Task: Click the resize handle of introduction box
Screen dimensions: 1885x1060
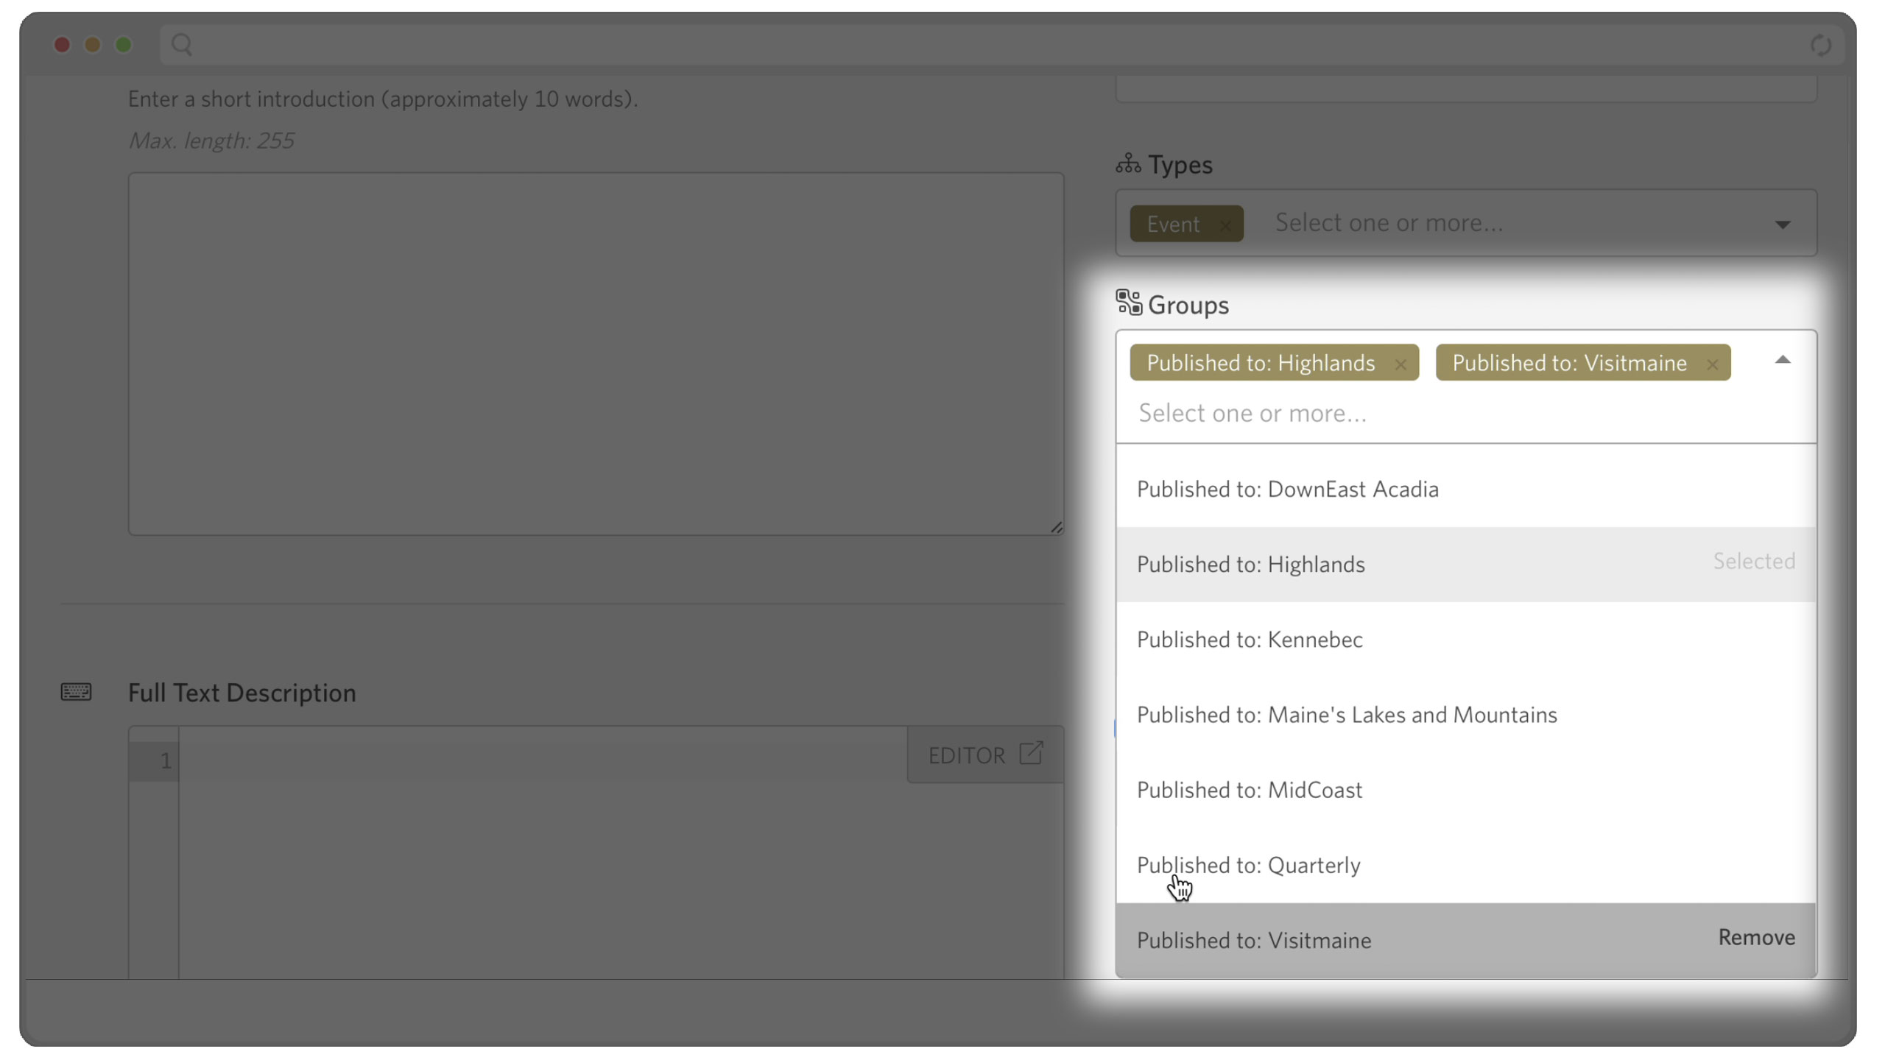Action: (1056, 527)
